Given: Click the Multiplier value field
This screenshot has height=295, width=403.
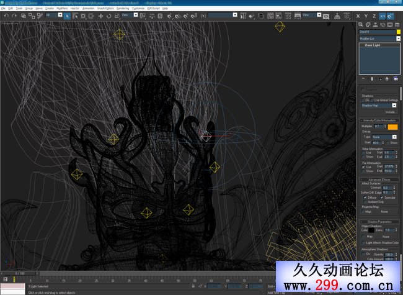Looking at the screenshot, I should click(379, 127).
